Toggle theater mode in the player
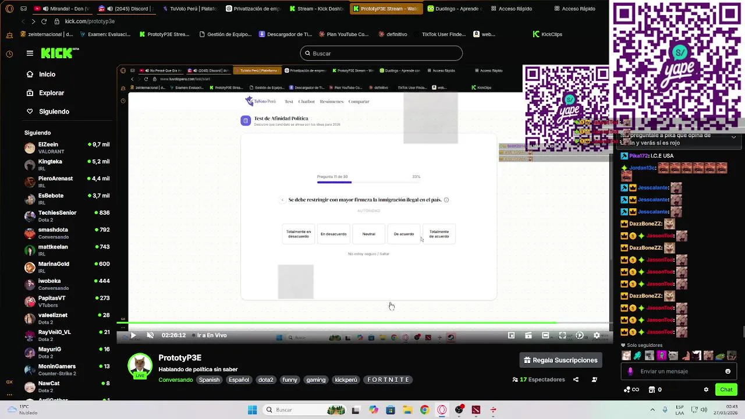The image size is (745, 419). click(545, 335)
